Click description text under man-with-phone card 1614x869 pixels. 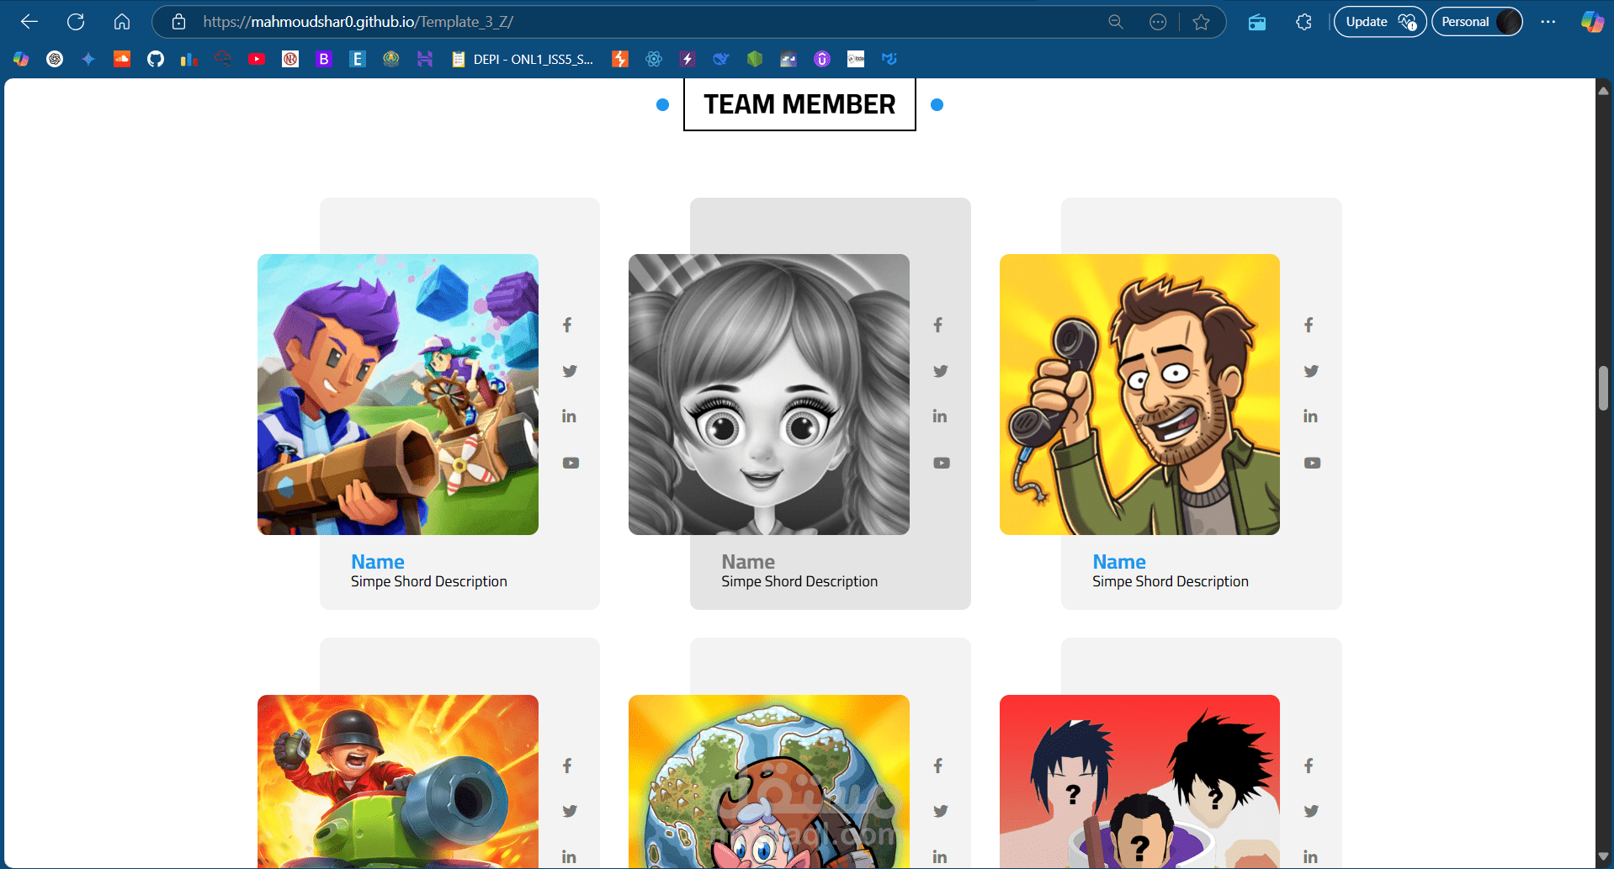1171,581
